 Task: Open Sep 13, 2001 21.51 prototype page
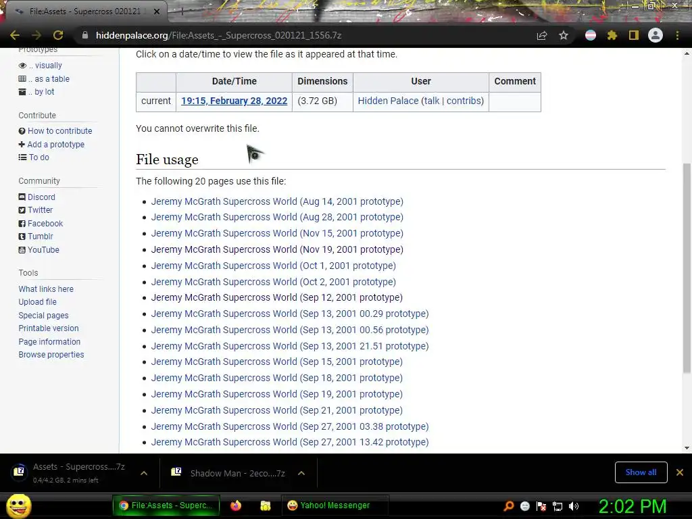[x=290, y=346]
